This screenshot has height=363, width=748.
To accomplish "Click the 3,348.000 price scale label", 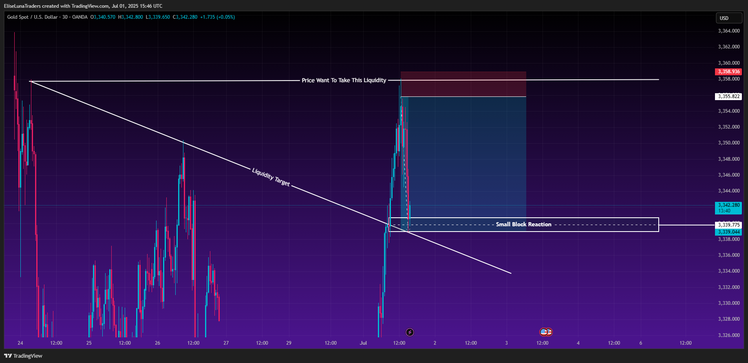I will (728, 159).
